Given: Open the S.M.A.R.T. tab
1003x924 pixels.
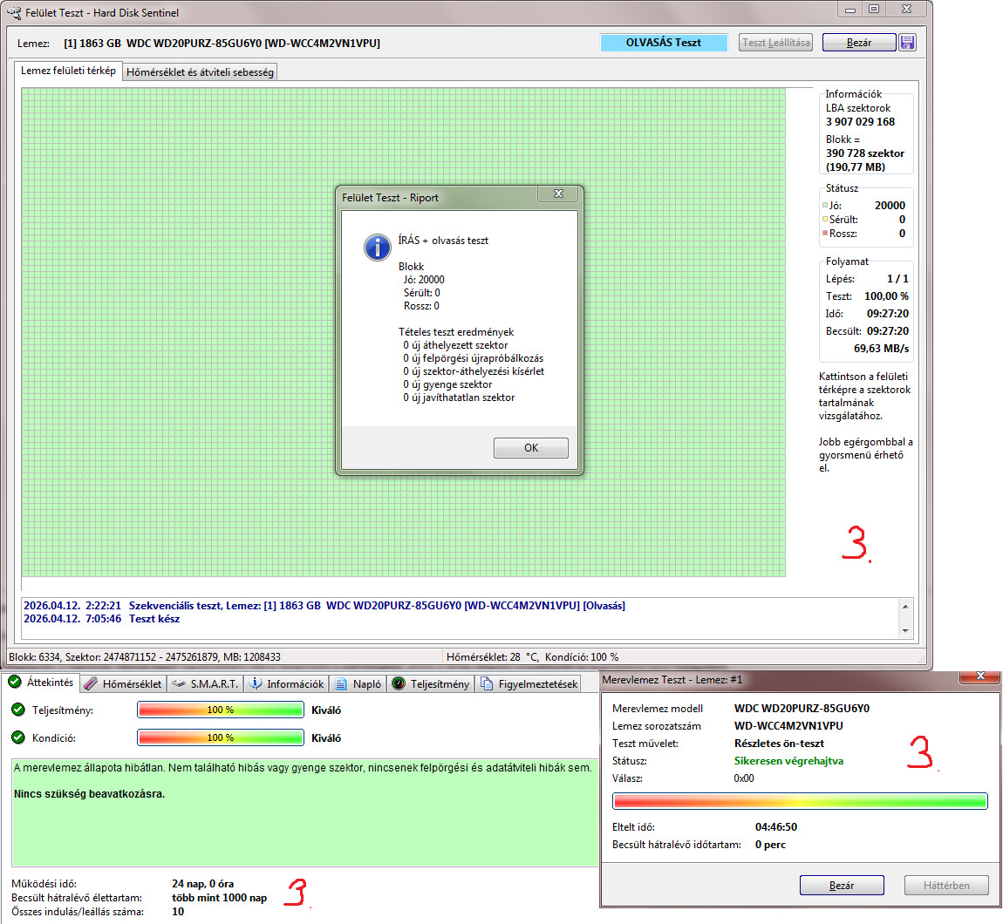Looking at the screenshot, I should (x=205, y=683).
